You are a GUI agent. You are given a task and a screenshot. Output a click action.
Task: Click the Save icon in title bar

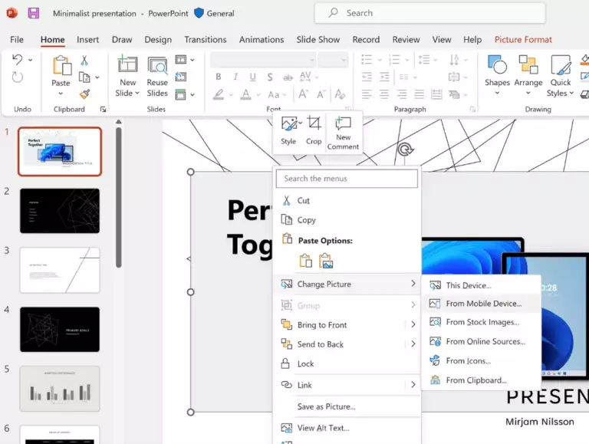(33, 13)
